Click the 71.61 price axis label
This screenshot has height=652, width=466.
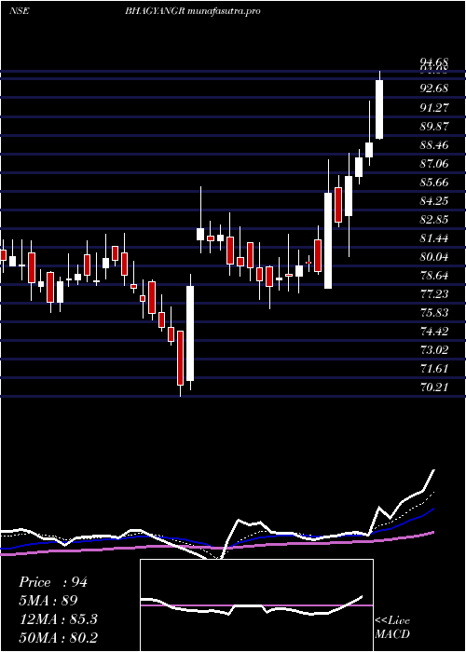434,369
